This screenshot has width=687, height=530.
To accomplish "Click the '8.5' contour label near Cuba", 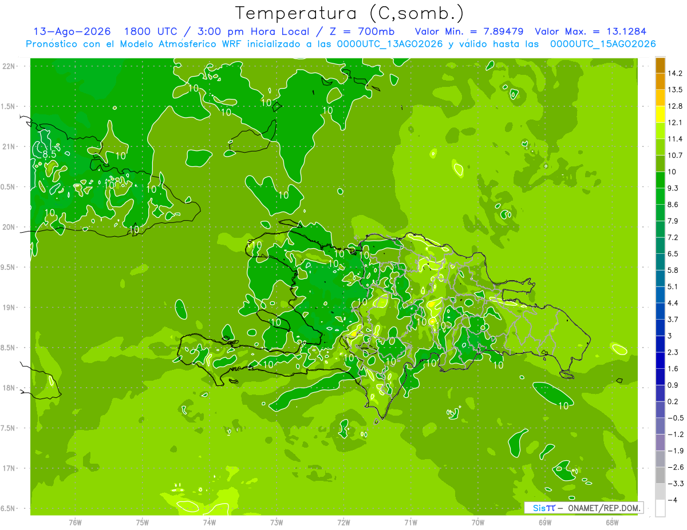I will pyautogui.click(x=49, y=154).
